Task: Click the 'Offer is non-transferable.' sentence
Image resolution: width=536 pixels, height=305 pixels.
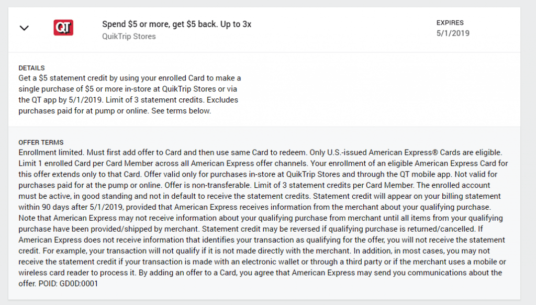Action: point(208,186)
